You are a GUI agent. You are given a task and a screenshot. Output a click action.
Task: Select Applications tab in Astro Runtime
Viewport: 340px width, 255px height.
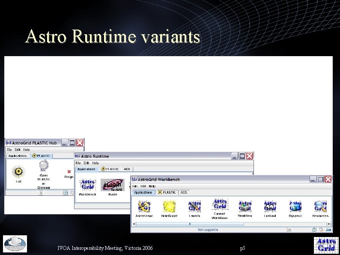(86, 169)
